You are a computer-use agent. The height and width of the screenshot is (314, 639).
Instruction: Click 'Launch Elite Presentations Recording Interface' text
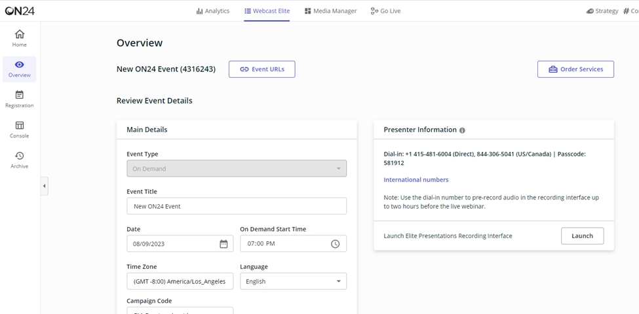[x=448, y=236]
